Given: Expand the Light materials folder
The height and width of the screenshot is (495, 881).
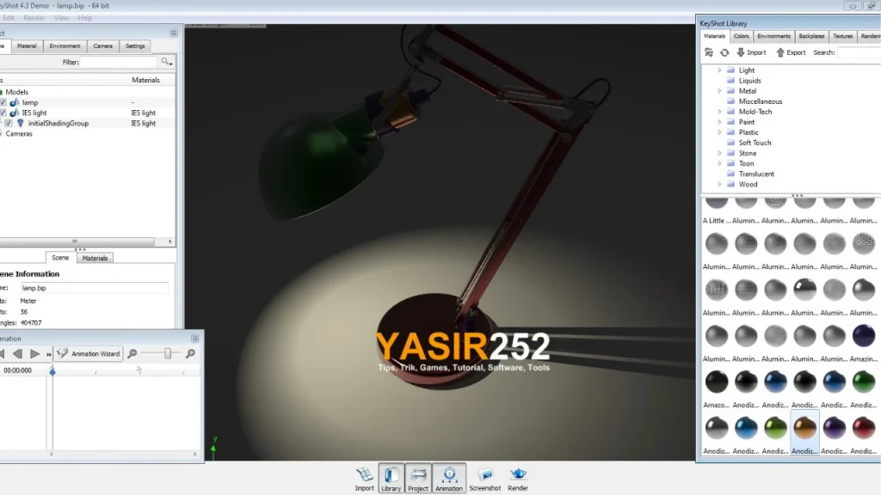Looking at the screenshot, I should click(x=719, y=70).
